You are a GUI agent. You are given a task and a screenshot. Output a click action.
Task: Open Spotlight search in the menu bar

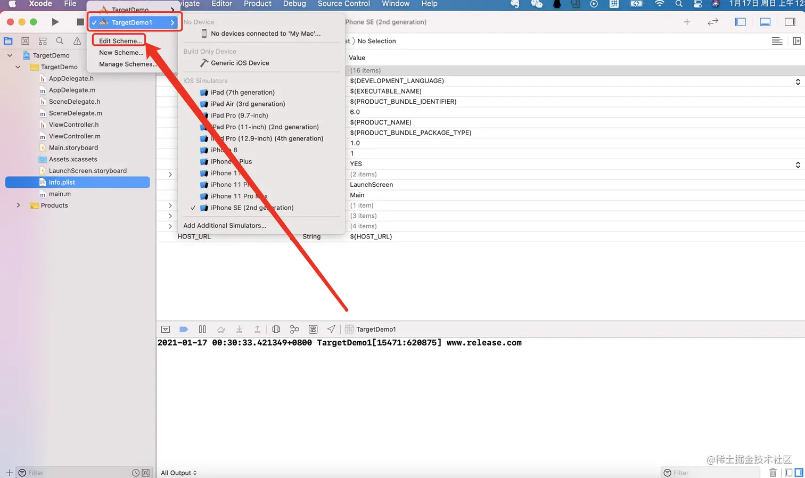click(x=679, y=4)
